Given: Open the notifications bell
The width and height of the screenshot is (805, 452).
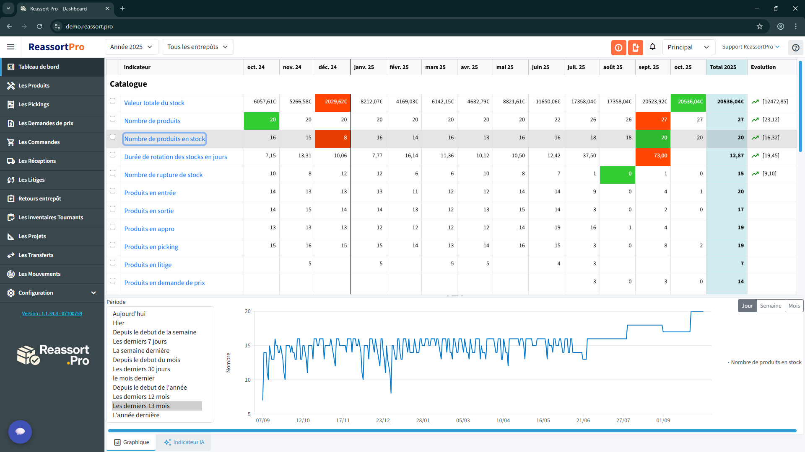Looking at the screenshot, I should (x=652, y=47).
